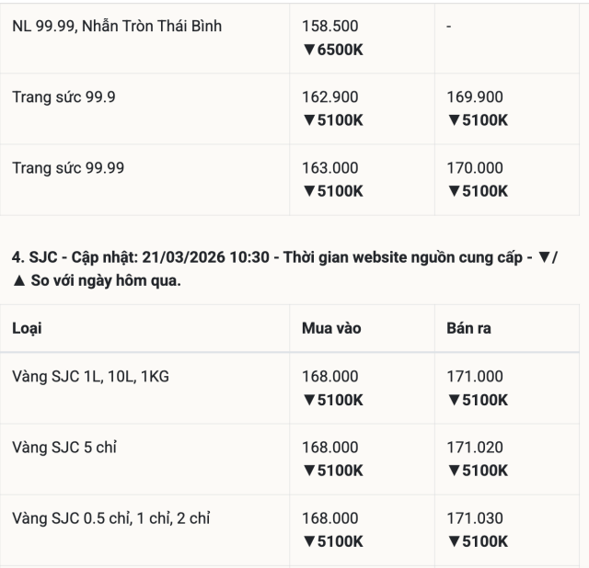The height and width of the screenshot is (568, 589).
Task: Click the "Loại" column header
Action: [27, 328]
